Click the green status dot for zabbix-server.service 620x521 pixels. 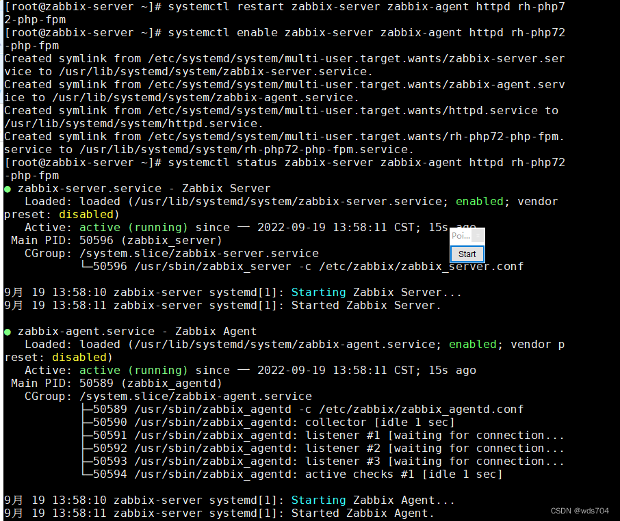(x=8, y=189)
